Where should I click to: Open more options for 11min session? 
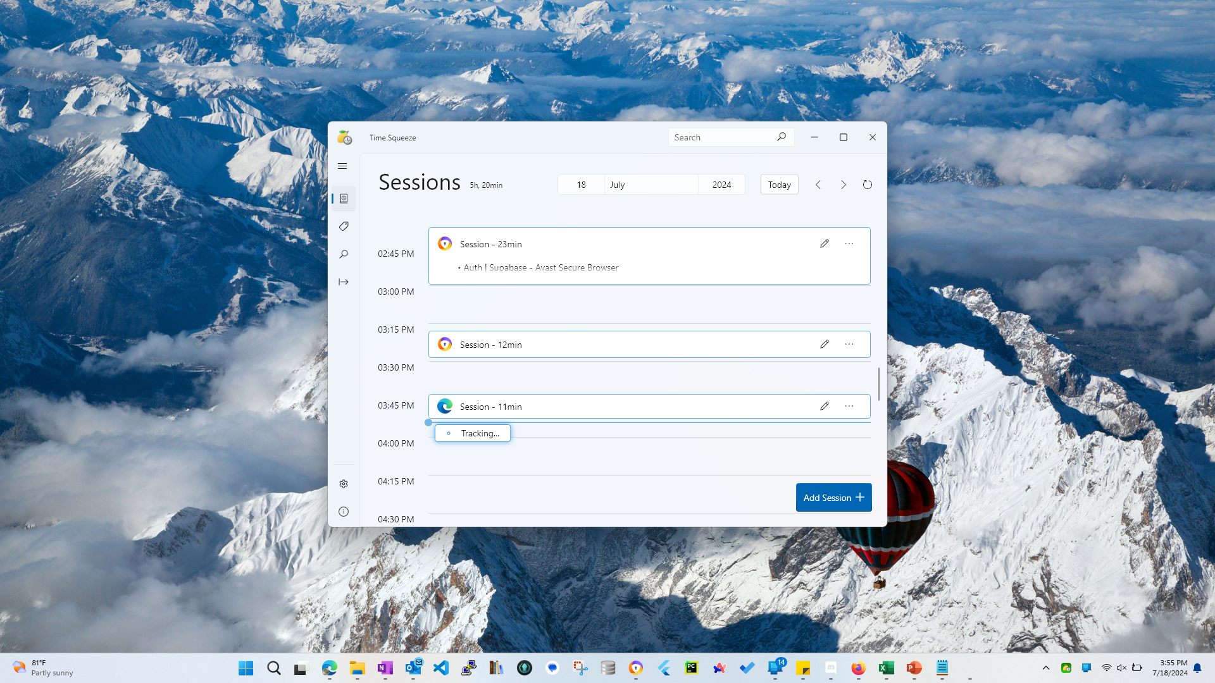(x=849, y=406)
